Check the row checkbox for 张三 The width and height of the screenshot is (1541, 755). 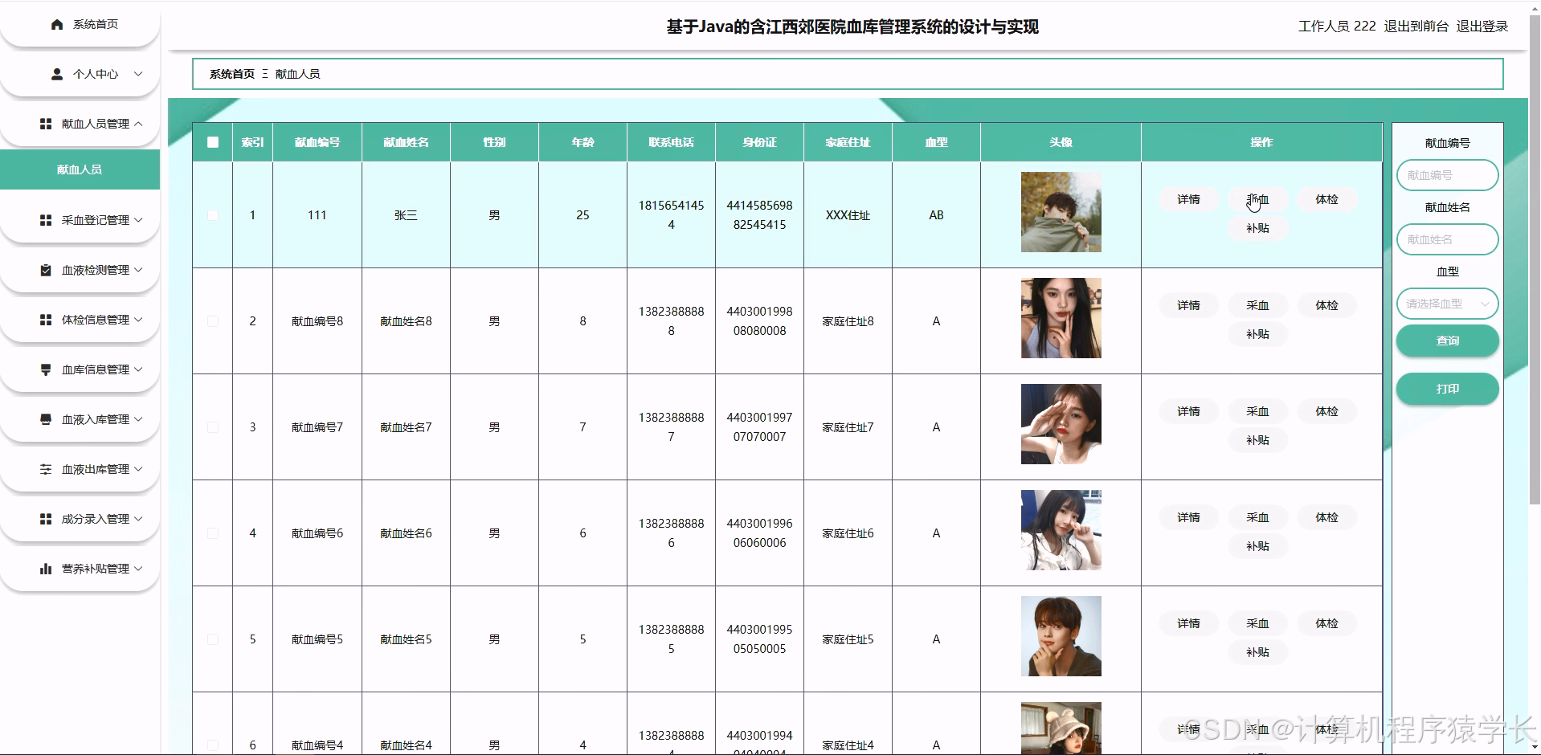pos(213,215)
